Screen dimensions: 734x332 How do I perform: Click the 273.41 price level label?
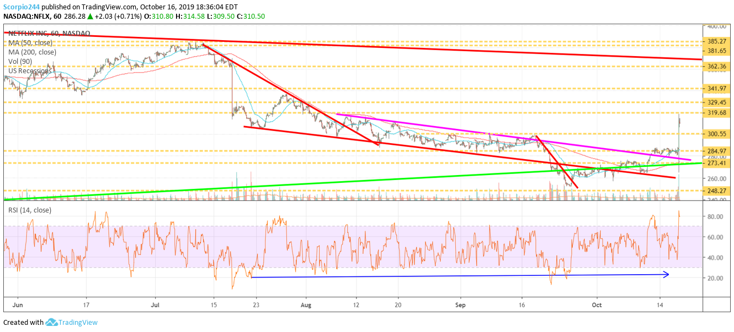point(716,164)
